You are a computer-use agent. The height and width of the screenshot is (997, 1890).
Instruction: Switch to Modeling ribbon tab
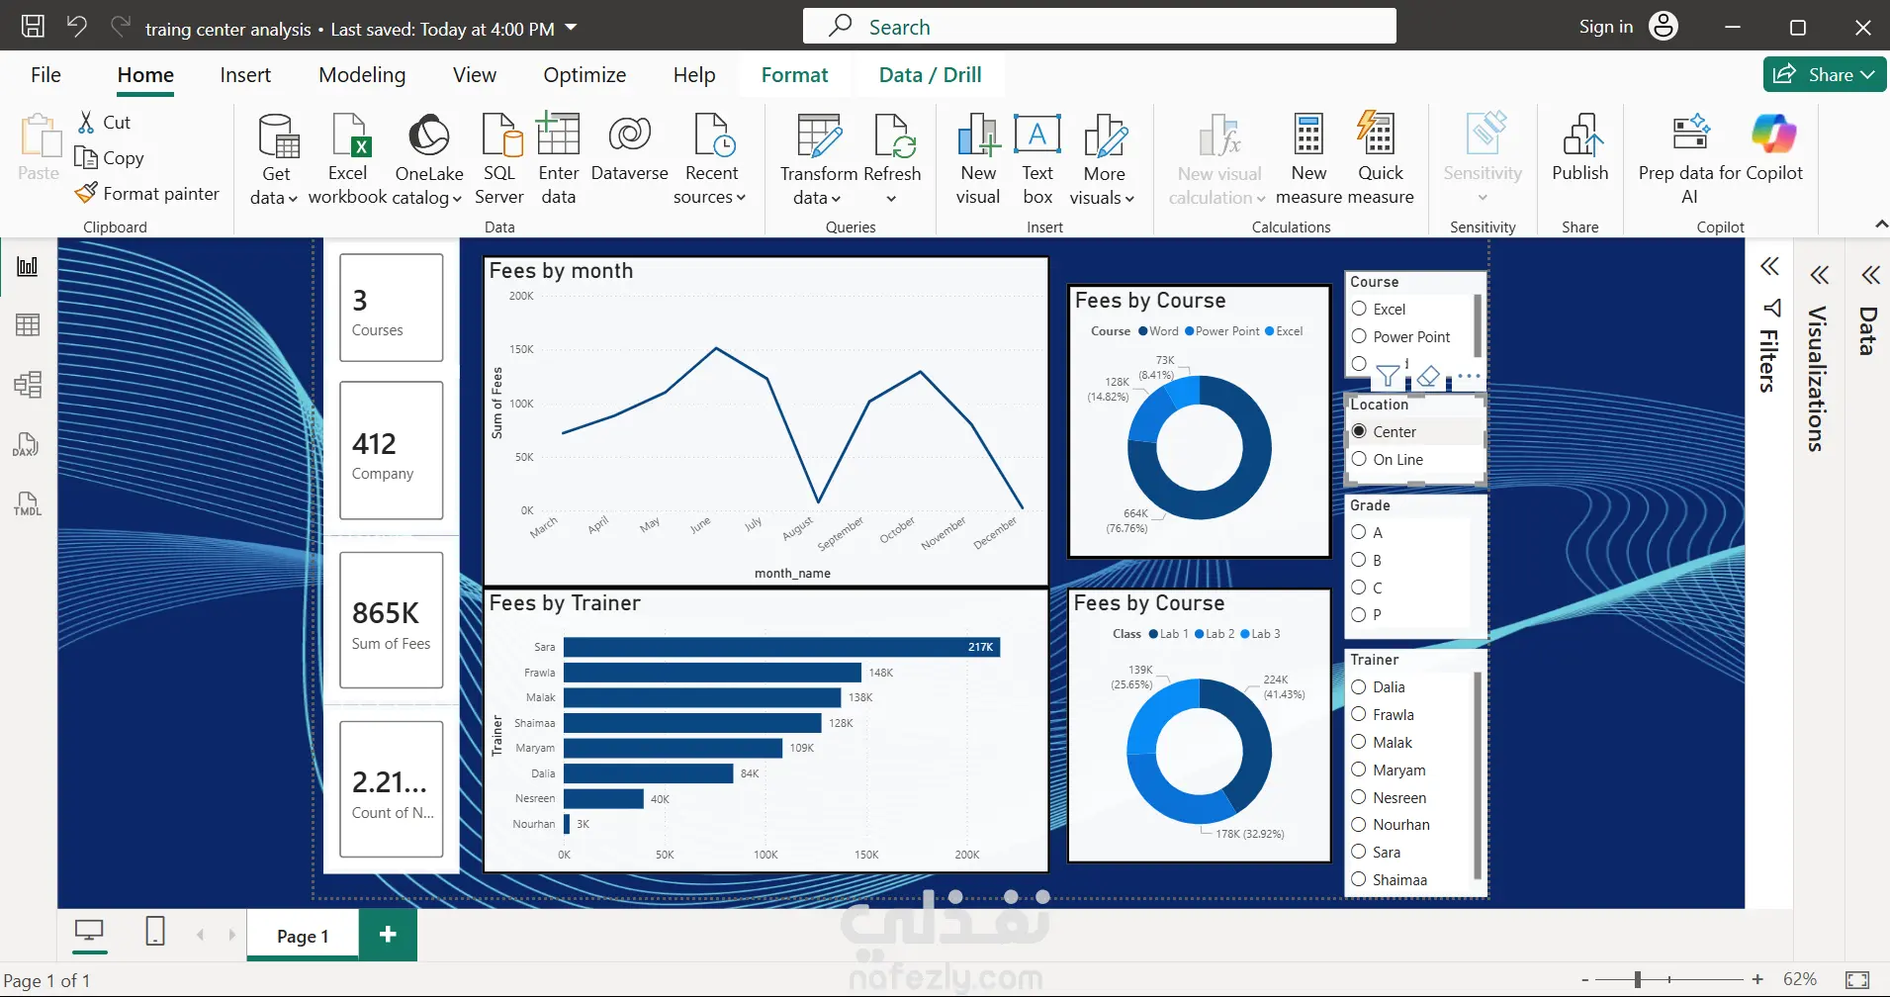(362, 75)
